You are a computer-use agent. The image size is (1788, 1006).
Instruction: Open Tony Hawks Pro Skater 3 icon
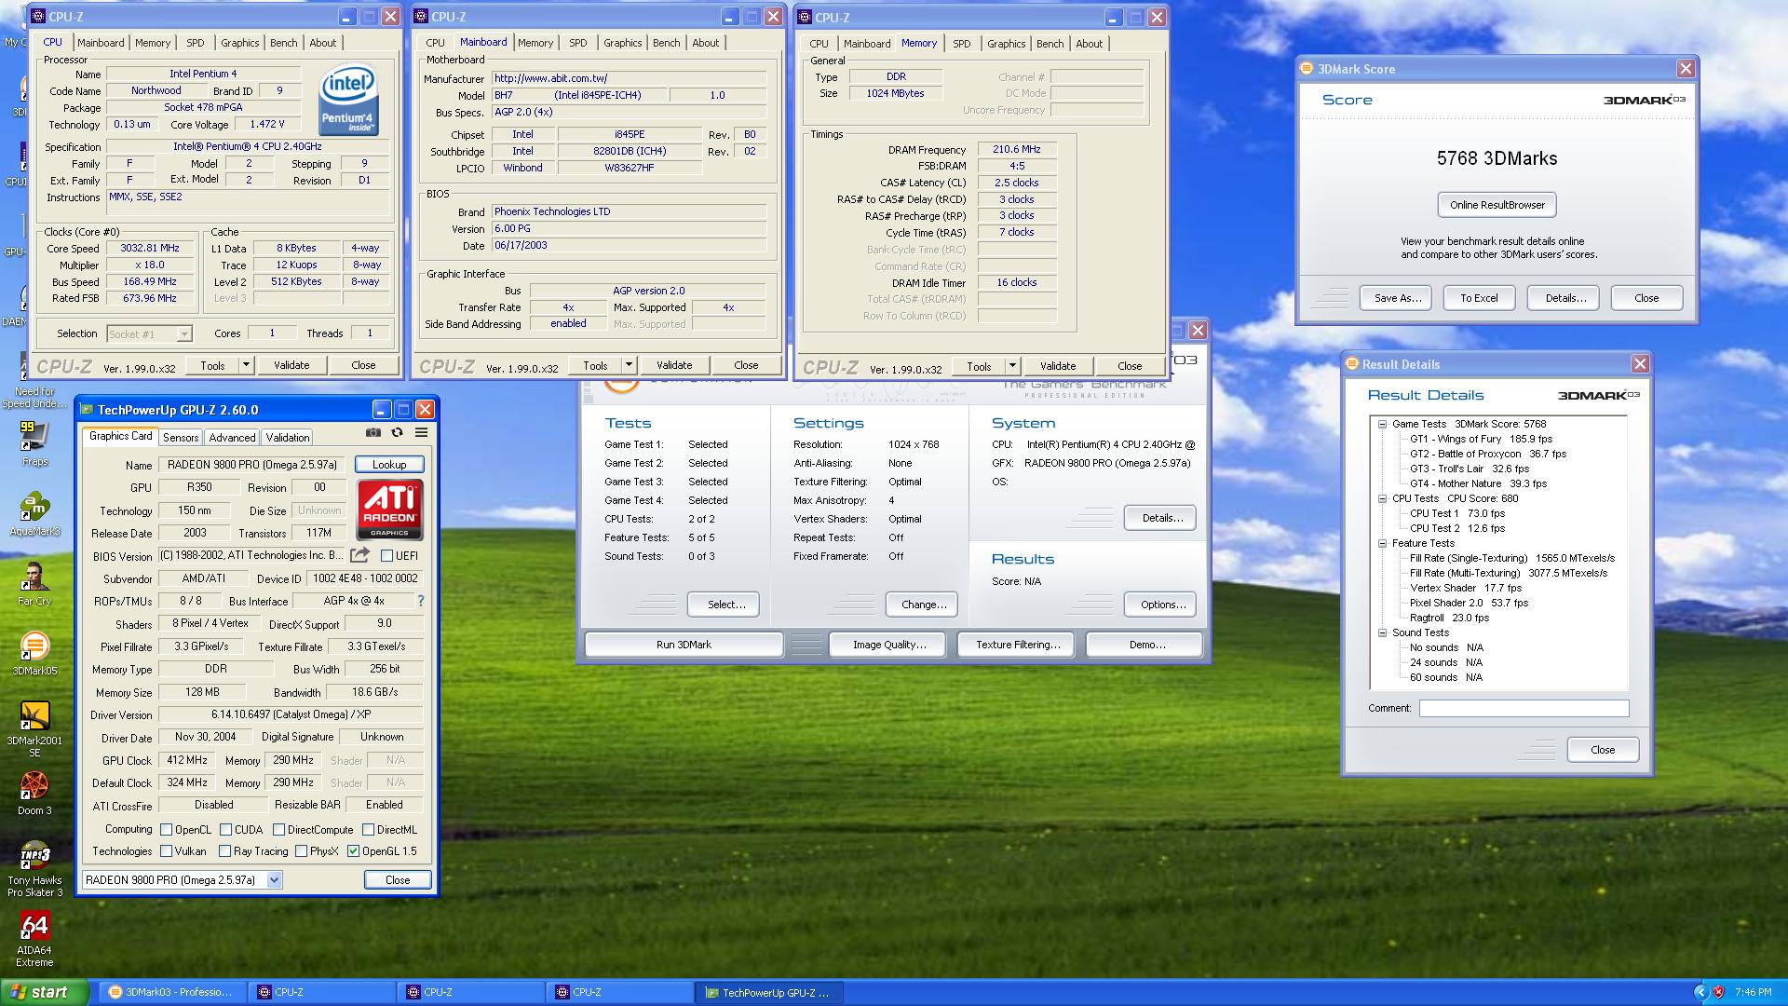click(x=34, y=868)
